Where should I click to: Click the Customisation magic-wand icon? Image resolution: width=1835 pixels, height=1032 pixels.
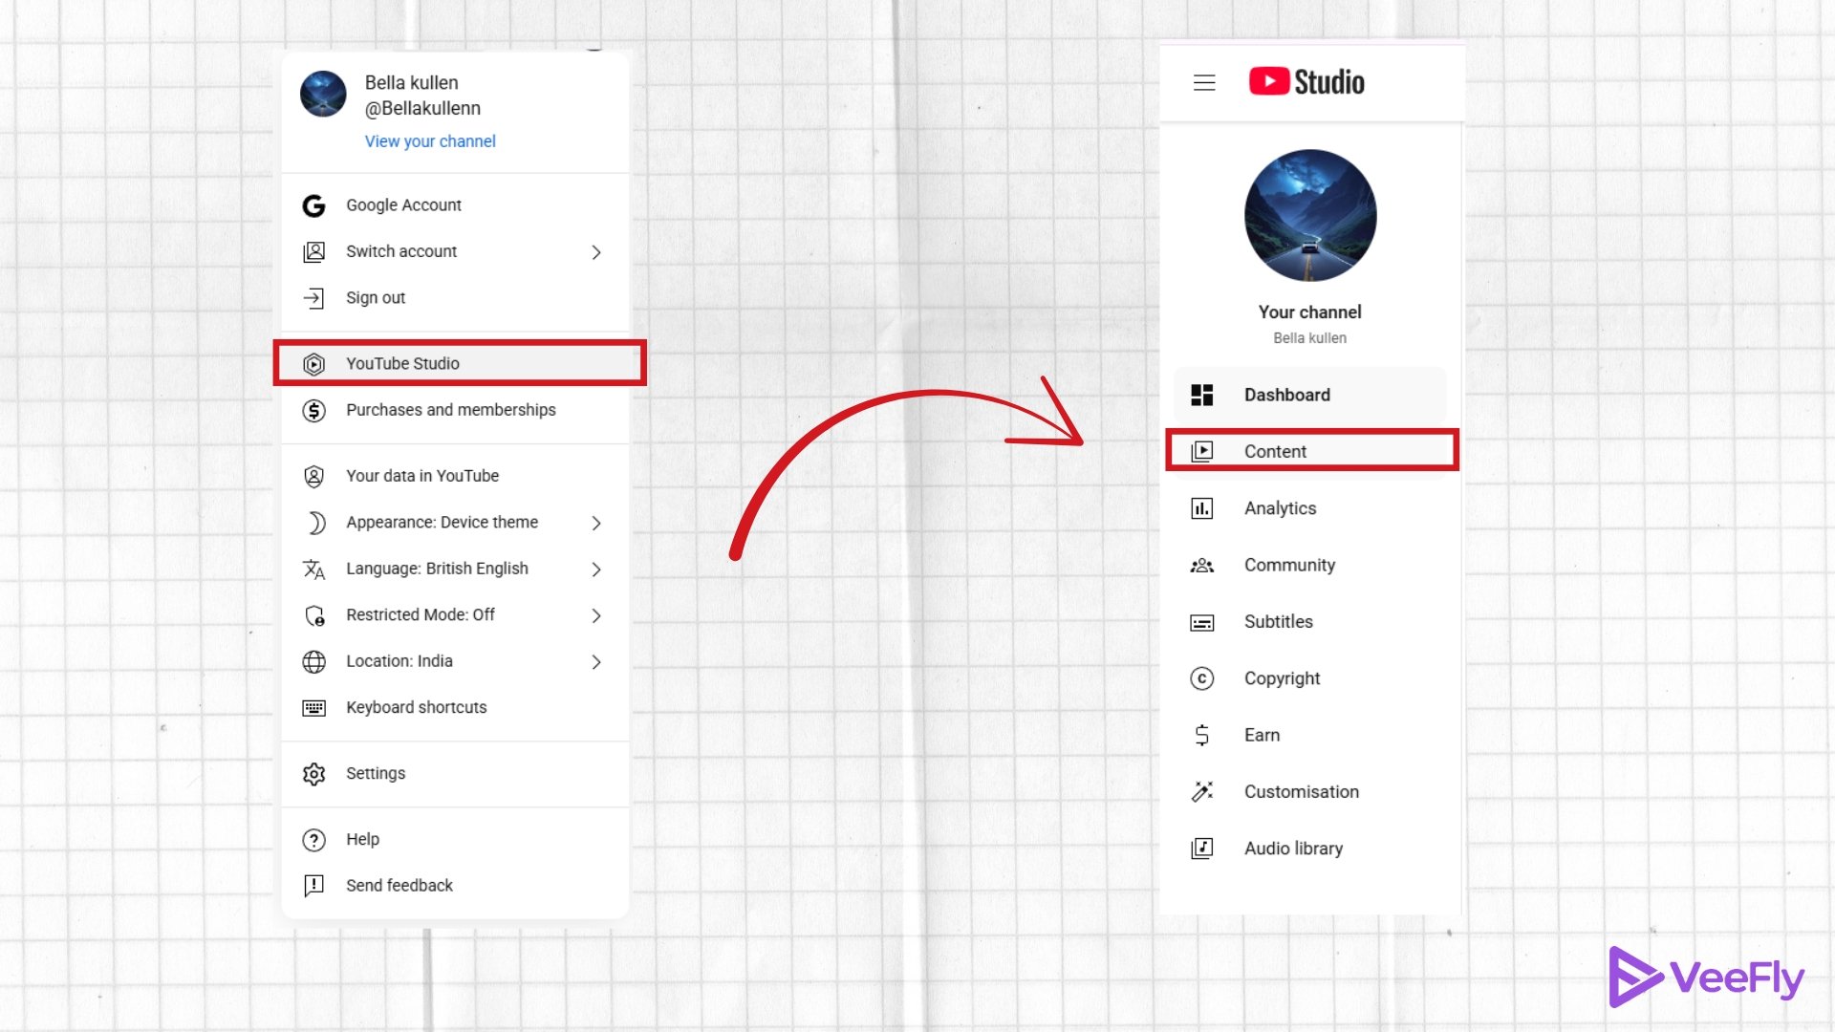tap(1201, 791)
